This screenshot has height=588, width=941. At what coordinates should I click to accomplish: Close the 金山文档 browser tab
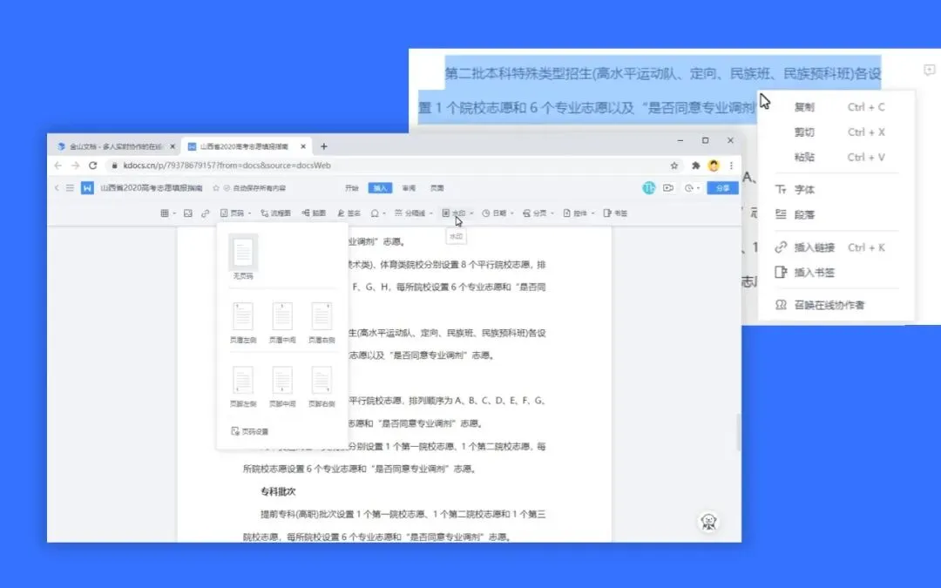point(173,146)
